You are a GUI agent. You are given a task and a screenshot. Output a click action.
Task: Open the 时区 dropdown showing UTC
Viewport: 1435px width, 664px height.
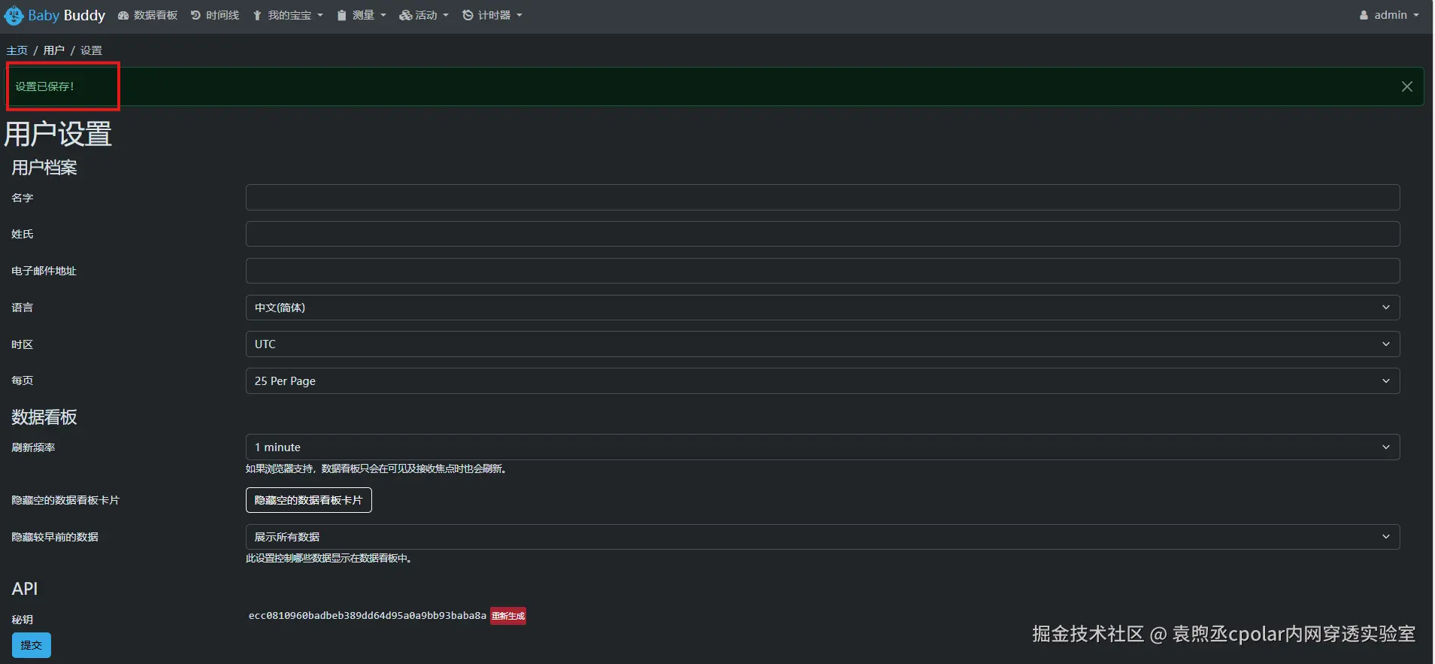tap(822, 344)
